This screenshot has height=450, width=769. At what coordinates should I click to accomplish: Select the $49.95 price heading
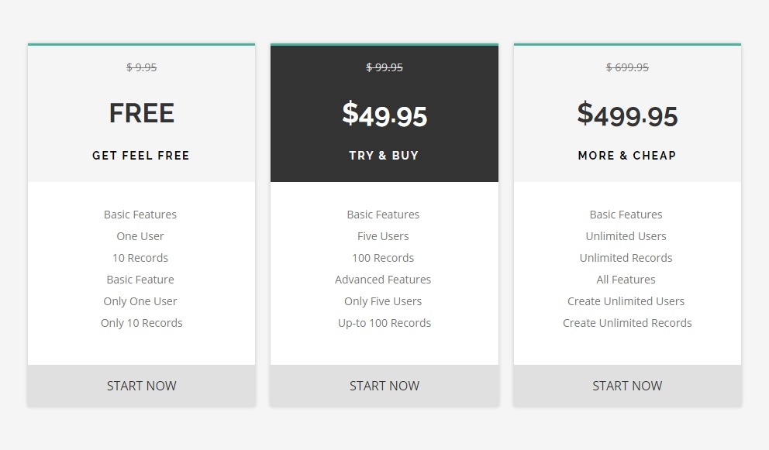(x=384, y=114)
